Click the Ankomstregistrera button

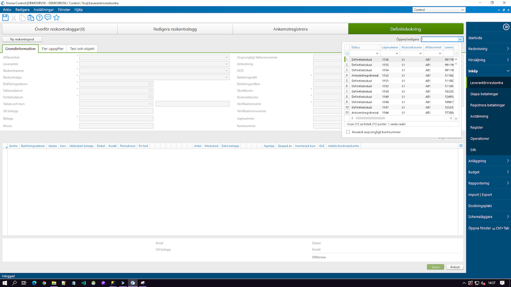tap(291, 29)
